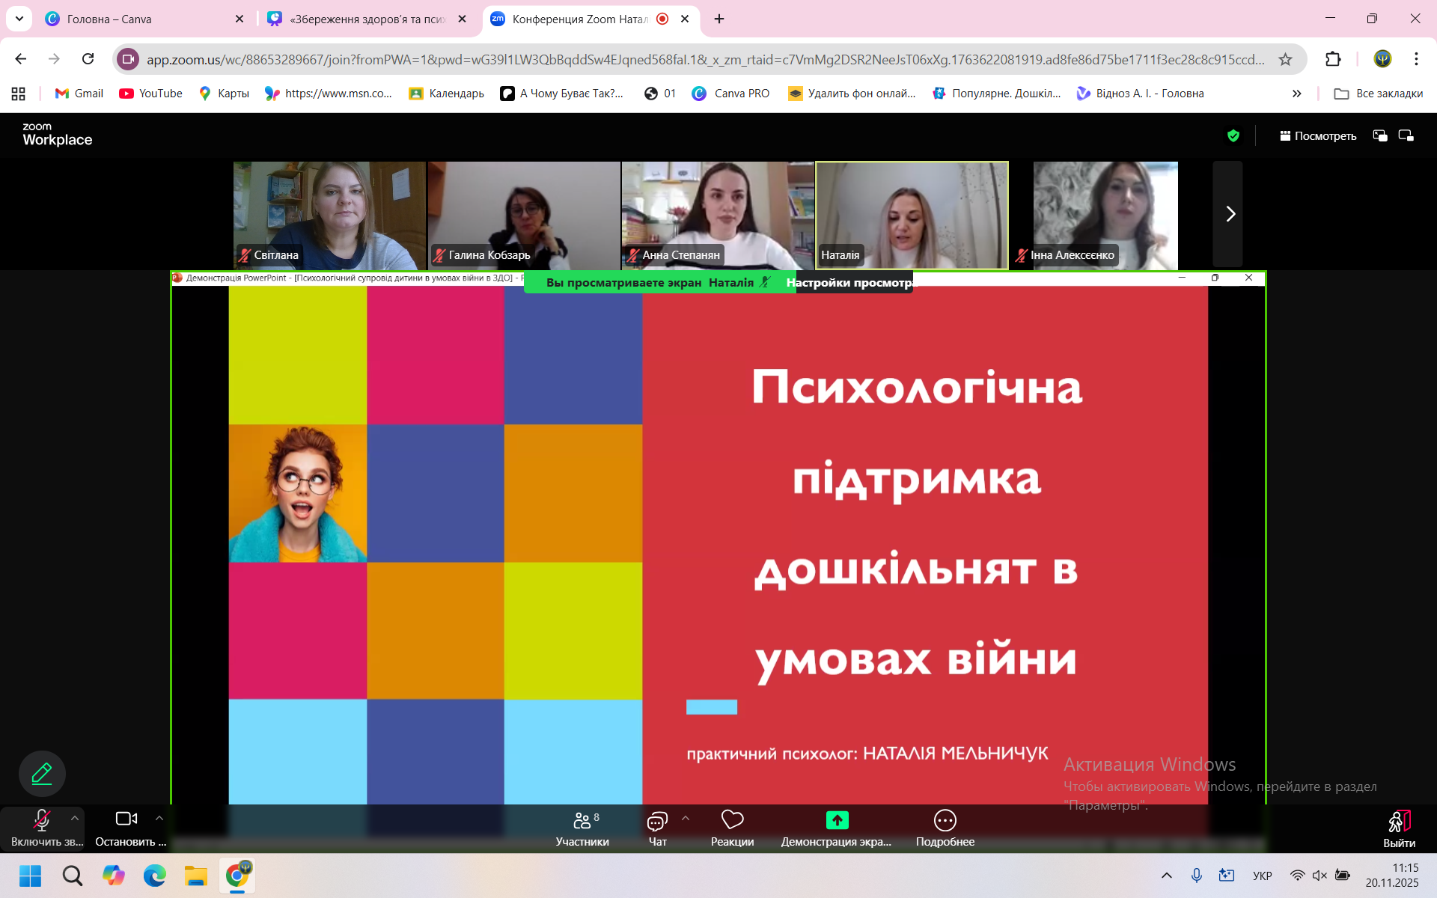Open the Canva PRO bookmark

(x=730, y=94)
